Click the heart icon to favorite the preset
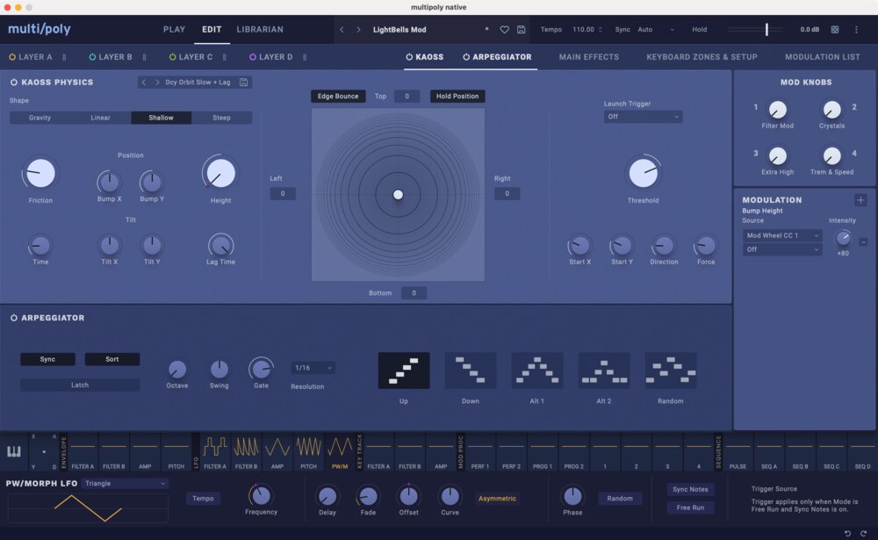Viewport: 878px width, 540px height. click(505, 29)
